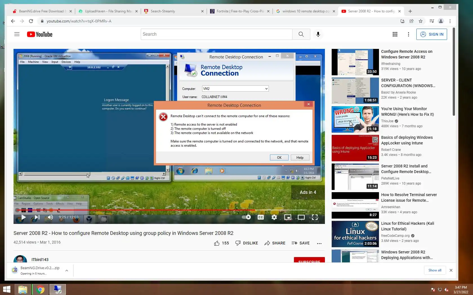473x295 pixels.
Task: Click the SIGN IN button
Action: tap(432, 34)
